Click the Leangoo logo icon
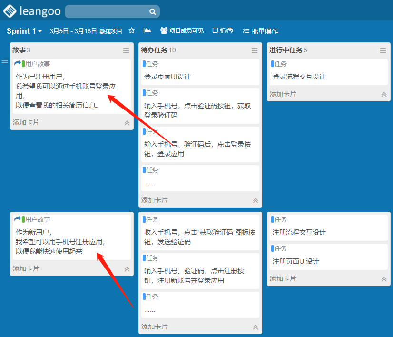Viewport: 393px width, 337px height. 9,10
